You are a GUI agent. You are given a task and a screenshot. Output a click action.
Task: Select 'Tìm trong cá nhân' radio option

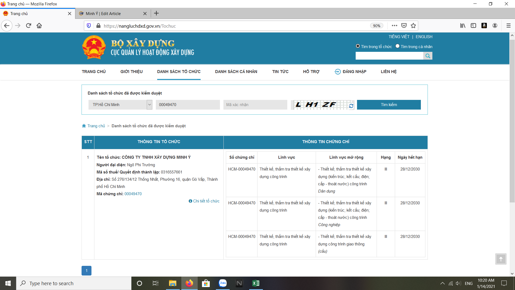(398, 46)
